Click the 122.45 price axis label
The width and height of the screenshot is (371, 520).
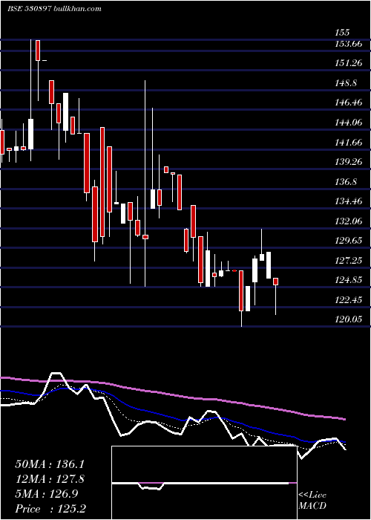point(349,300)
